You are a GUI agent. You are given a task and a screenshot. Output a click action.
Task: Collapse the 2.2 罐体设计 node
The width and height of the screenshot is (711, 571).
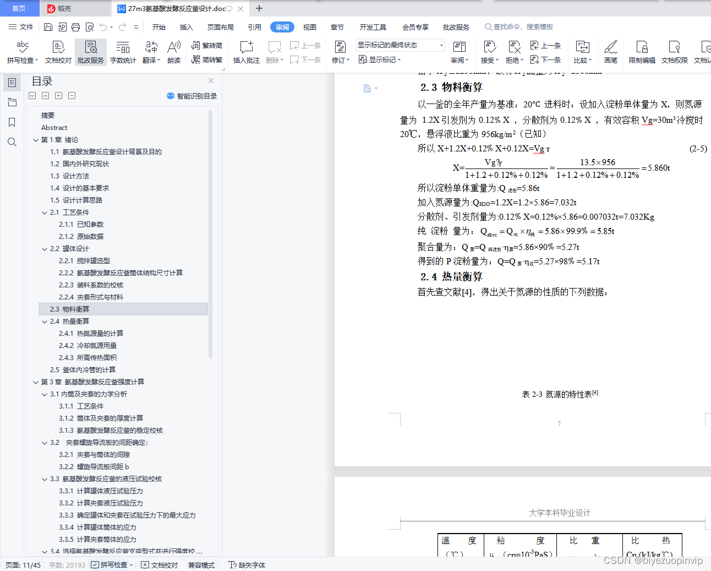point(45,249)
